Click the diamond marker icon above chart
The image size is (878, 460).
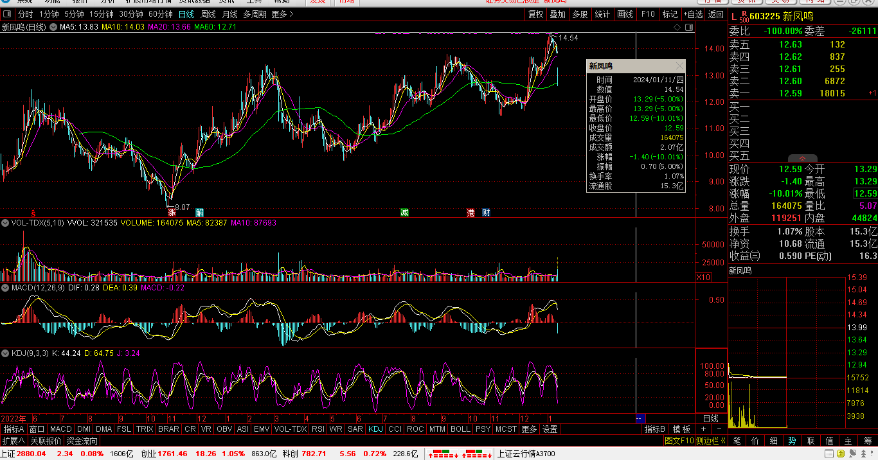click(677, 28)
